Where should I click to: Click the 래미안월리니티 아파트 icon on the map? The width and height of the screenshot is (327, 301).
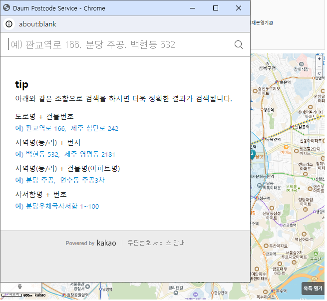tap(311, 107)
